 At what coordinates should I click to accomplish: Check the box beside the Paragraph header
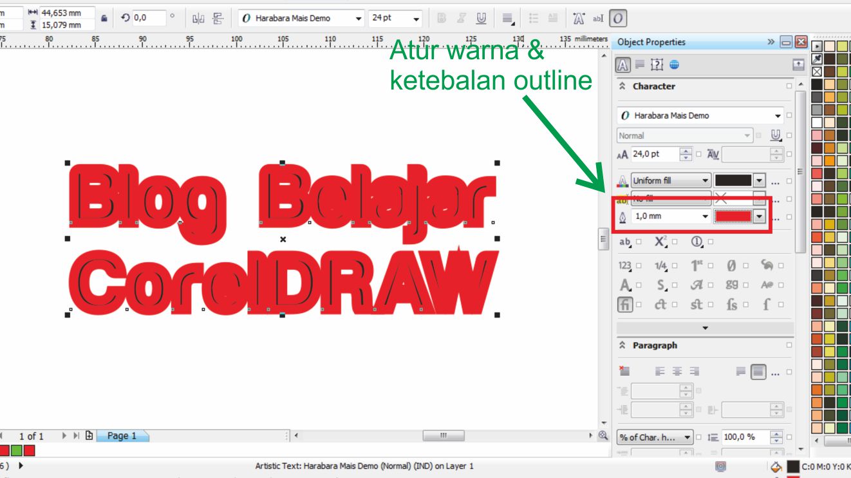789,345
